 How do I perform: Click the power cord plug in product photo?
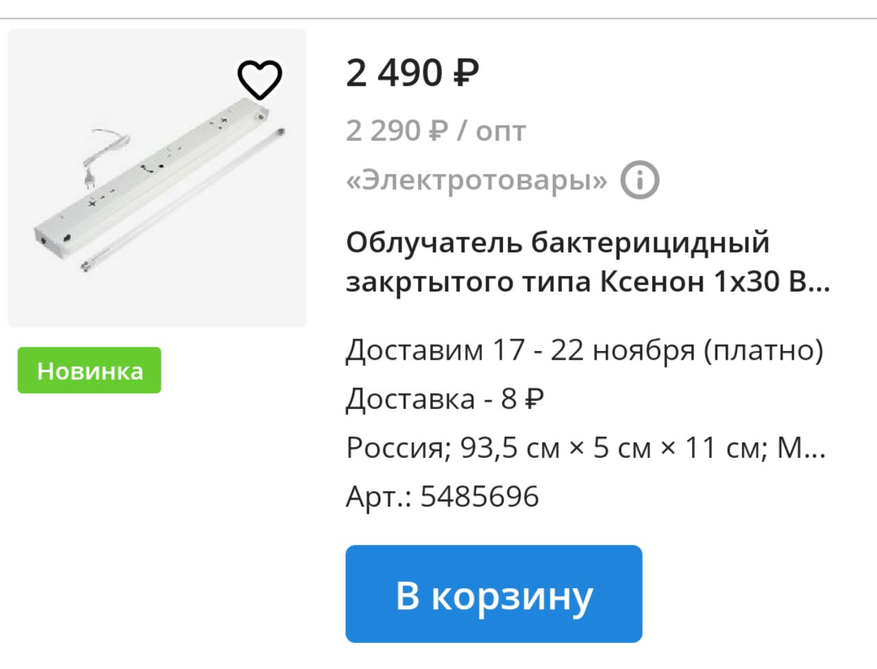tap(88, 178)
